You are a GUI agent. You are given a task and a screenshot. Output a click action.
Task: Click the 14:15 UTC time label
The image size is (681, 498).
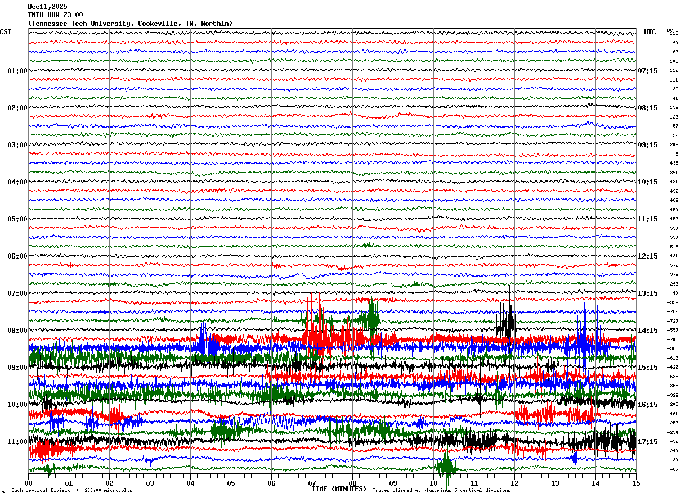(648, 331)
